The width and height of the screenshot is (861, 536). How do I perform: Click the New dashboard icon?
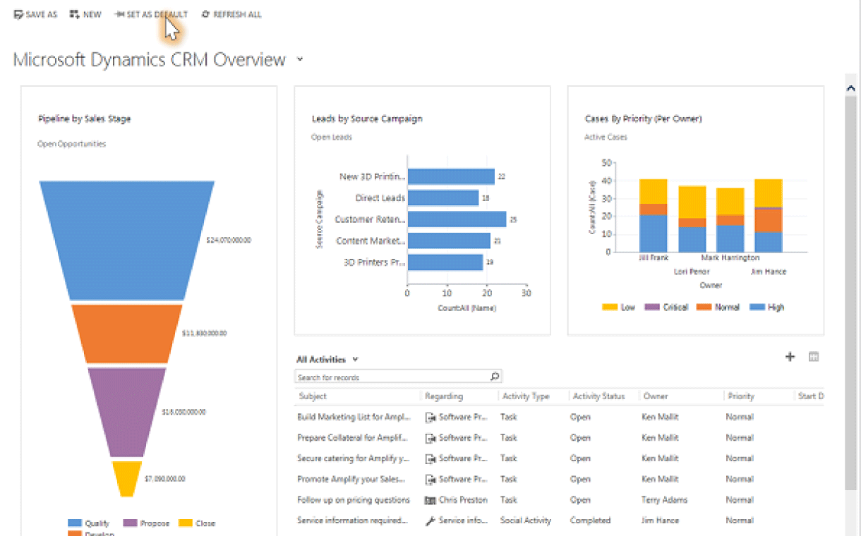[74, 14]
